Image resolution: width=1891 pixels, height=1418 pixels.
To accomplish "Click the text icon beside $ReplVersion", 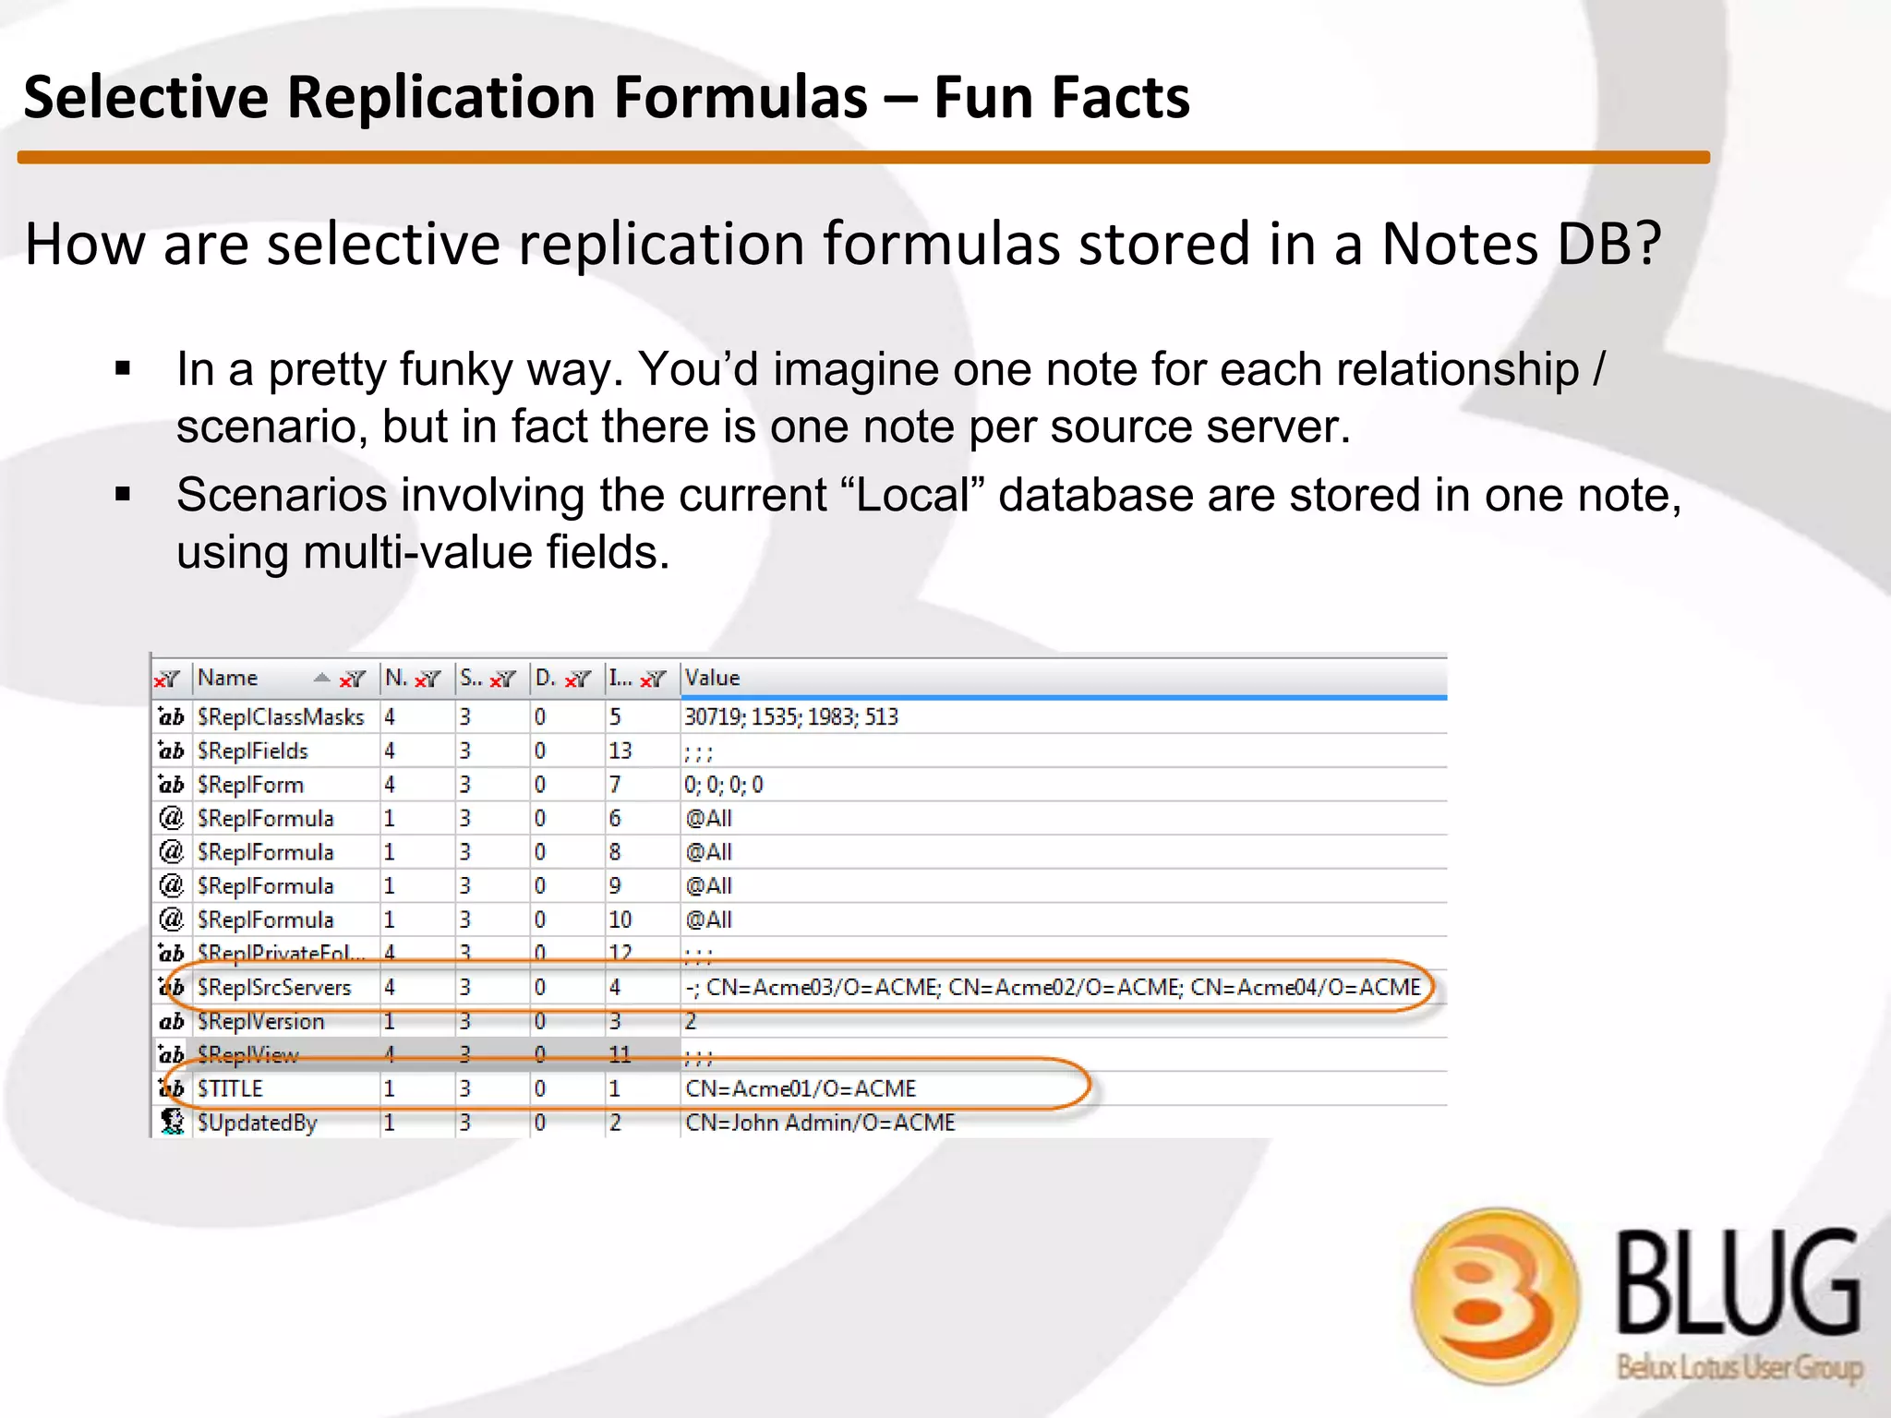I will coord(171,1021).
